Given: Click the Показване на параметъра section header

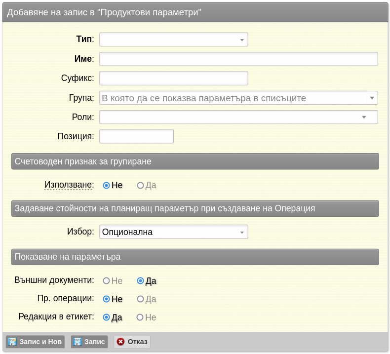Looking at the screenshot, I should coord(195,257).
